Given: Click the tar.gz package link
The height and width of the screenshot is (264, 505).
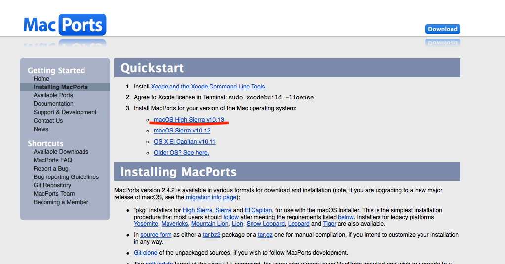Looking at the screenshot, I should (265, 235).
